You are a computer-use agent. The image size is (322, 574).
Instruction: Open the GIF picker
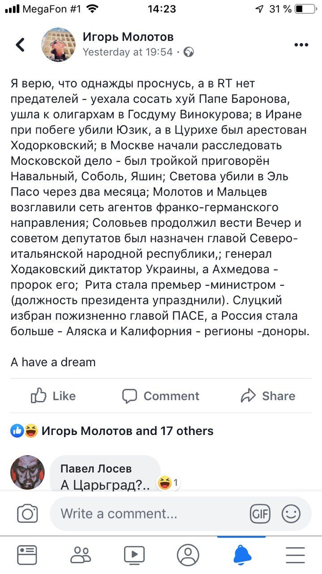(x=260, y=513)
